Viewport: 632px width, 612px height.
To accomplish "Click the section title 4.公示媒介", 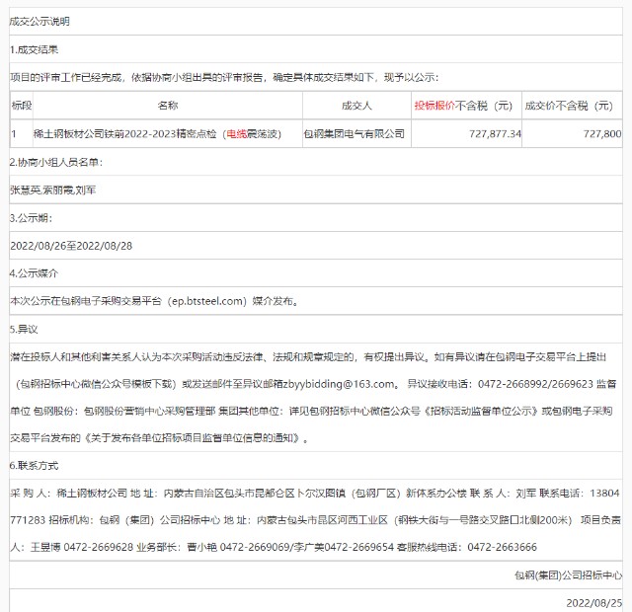I will [34, 273].
